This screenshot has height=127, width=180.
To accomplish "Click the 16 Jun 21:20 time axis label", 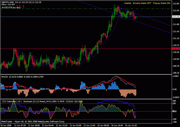I will (131, 125).
